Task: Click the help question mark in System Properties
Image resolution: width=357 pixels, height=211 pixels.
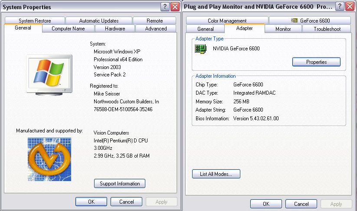Action: 165,7
